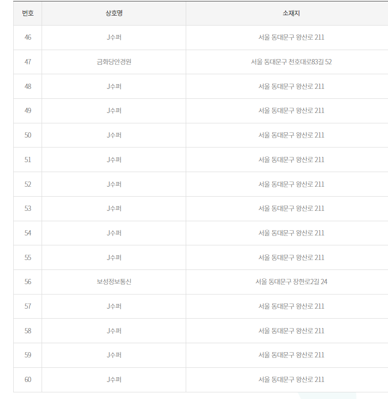This screenshot has width=388, height=399.
Task: Select row number 46
Action: click(x=28, y=37)
